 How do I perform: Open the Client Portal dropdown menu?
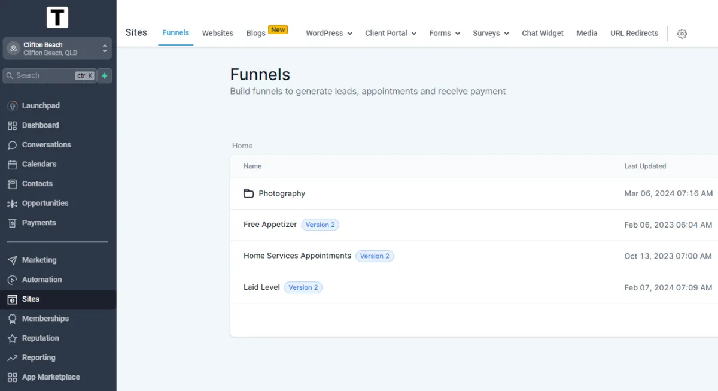click(x=391, y=34)
